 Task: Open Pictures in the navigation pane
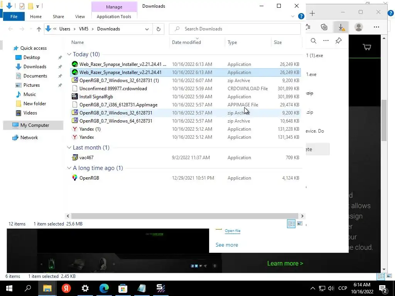tap(32, 85)
